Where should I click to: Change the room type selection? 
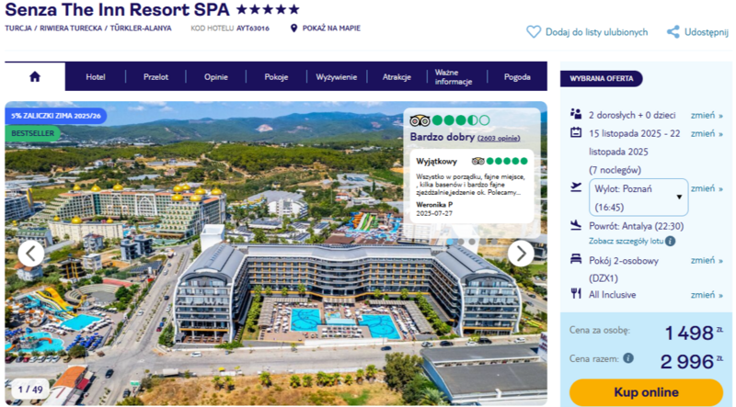[707, 261]
